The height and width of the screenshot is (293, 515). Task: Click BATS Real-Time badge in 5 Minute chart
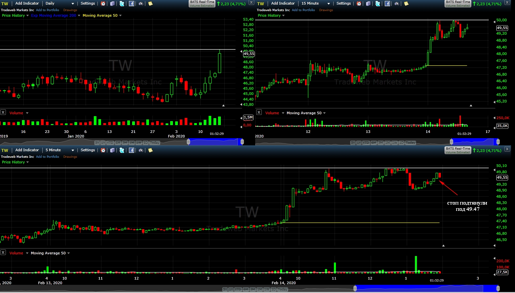(x=458, y=150)
